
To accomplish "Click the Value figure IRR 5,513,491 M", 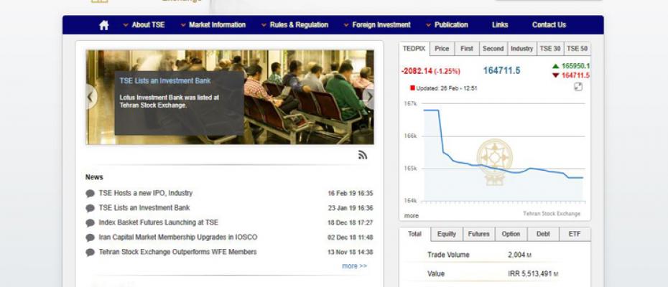I will 534,274.
